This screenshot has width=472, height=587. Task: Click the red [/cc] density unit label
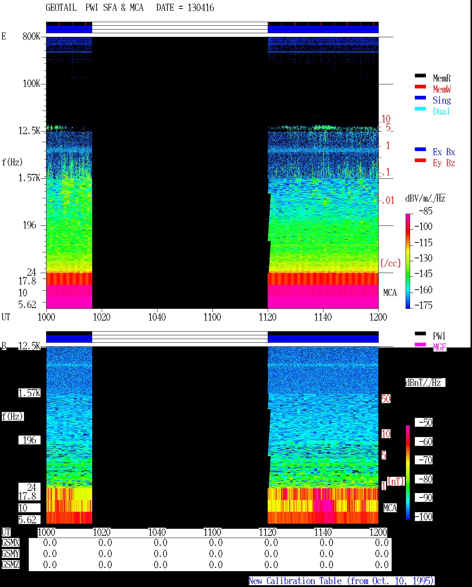pos(391,263)
